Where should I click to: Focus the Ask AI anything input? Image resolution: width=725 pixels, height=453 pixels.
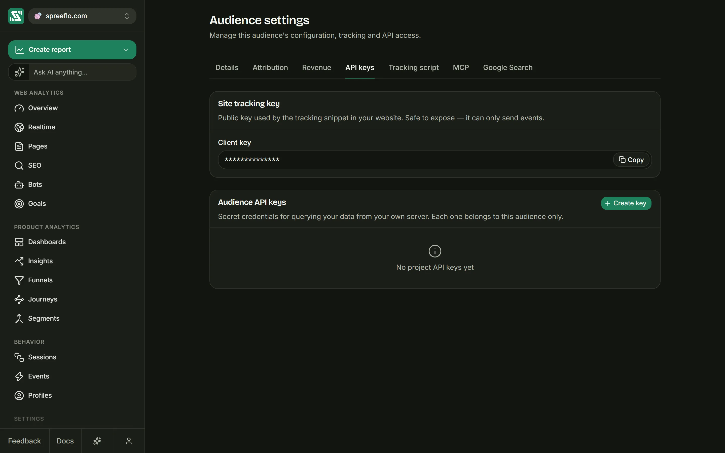tap(82, 72)
